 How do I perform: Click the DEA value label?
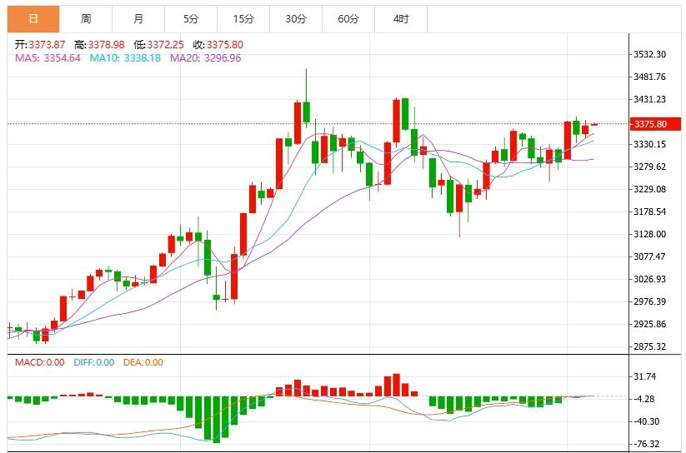point(143,362)
